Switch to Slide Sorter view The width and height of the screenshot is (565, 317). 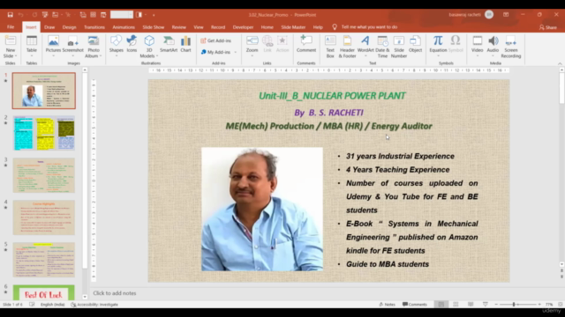(456, 305)
